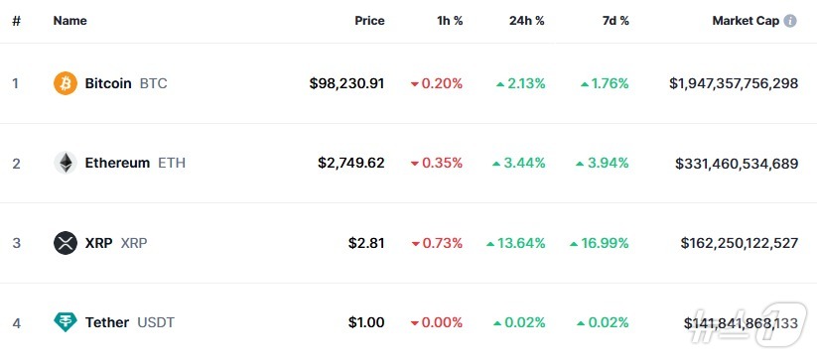817x359 pixels.
Task: Click the Ethereum diamond logo icon
Action: point(66,163)
